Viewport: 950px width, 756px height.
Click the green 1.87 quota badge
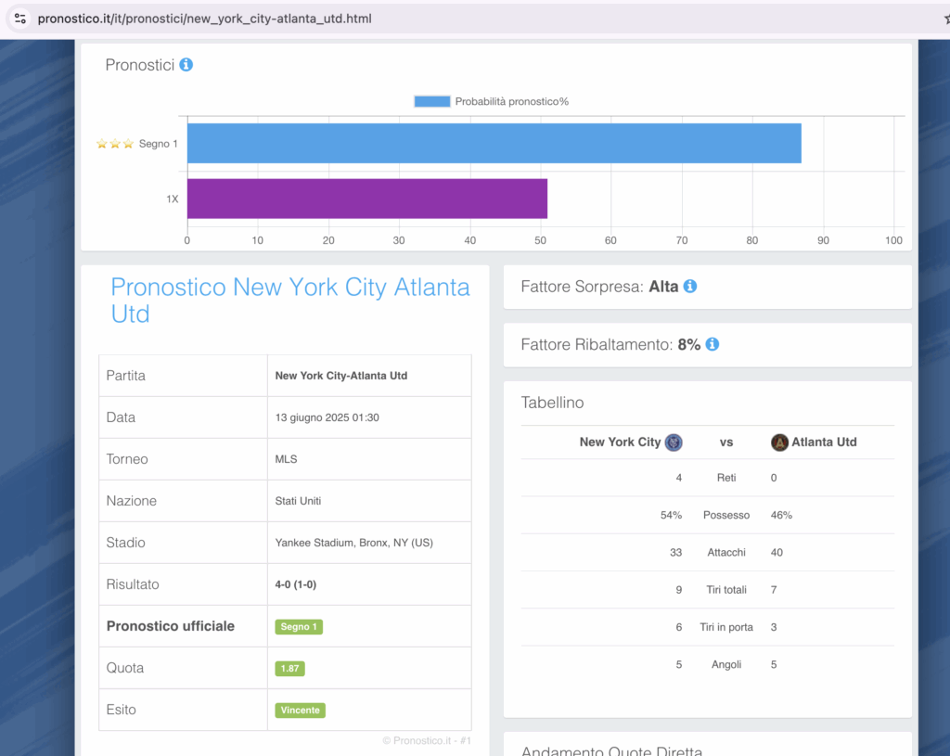(x=289, y=668)
